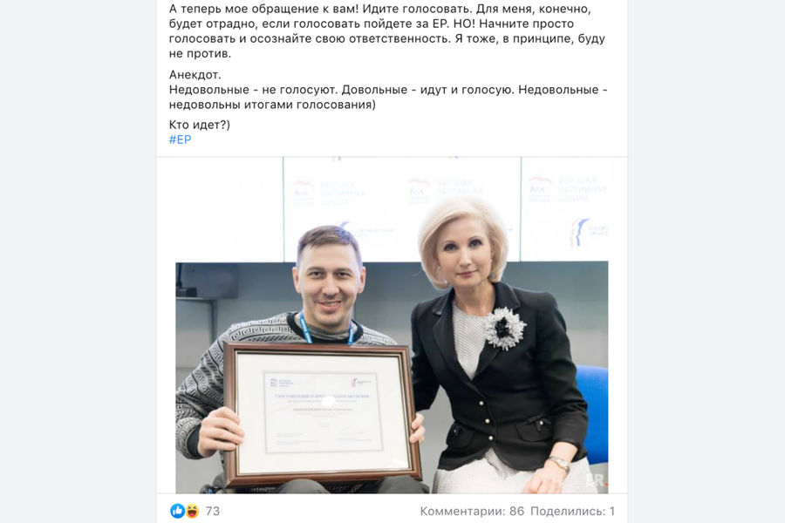Click the ER watermark in photo corner
The image size is (785, 523).
597,480
